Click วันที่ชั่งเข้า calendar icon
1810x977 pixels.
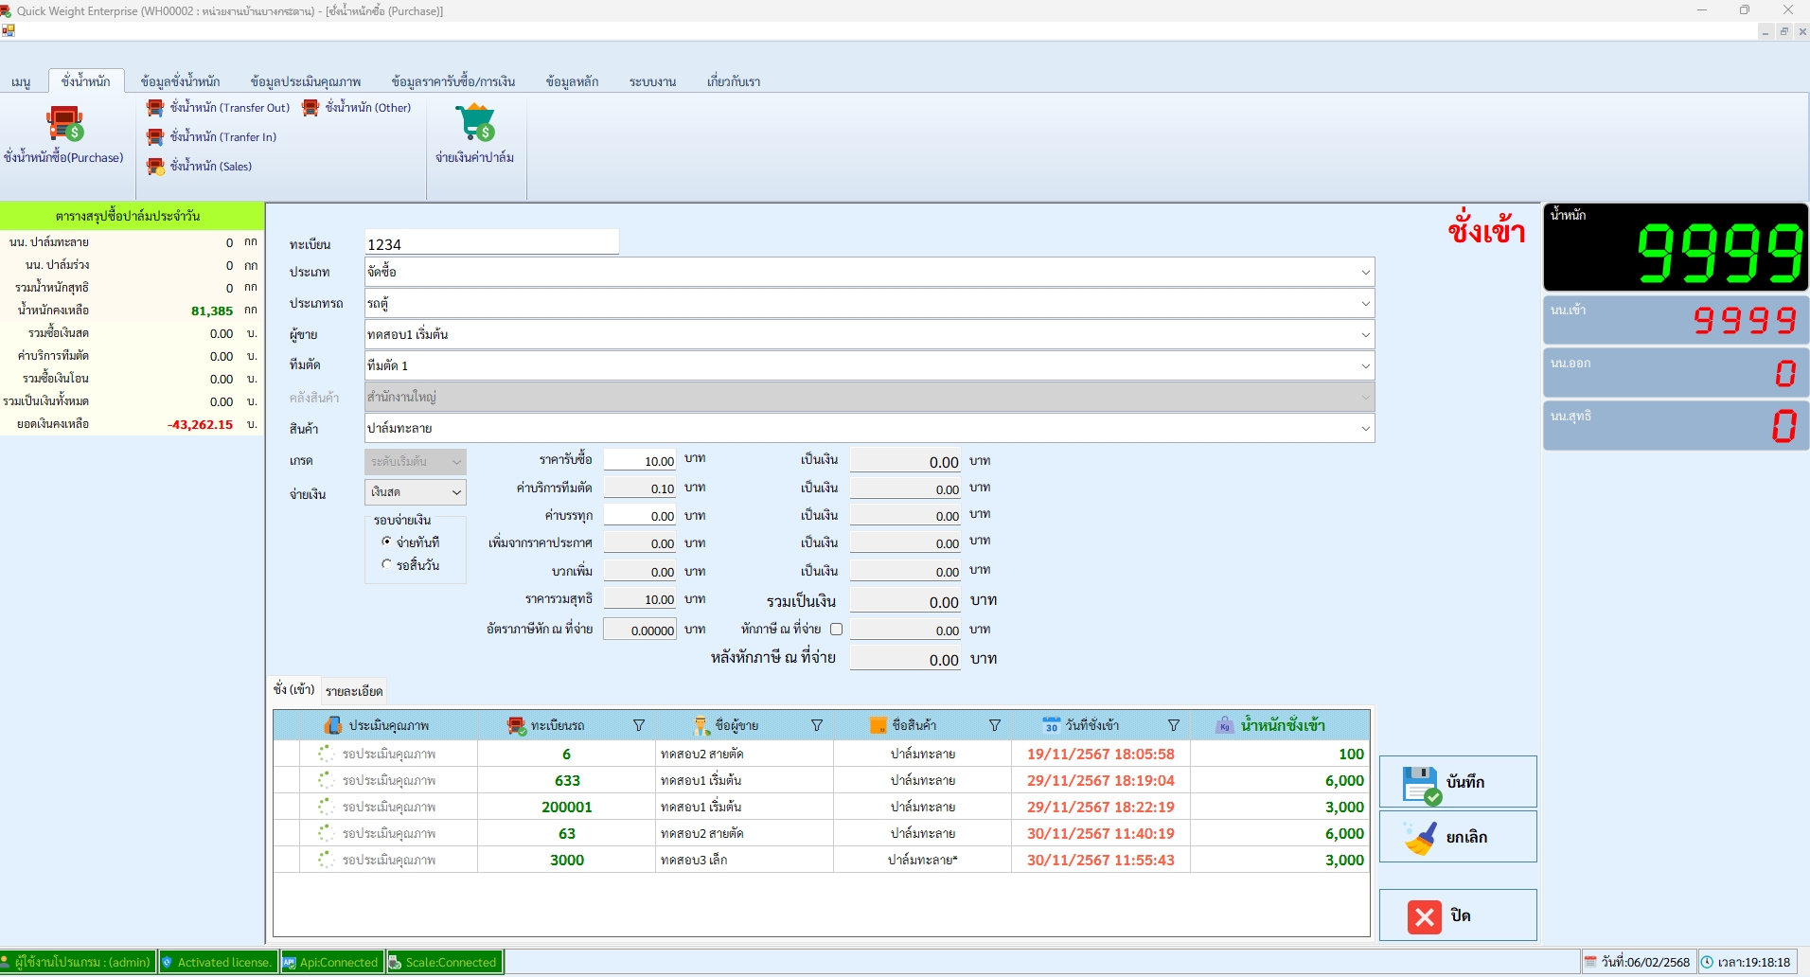tap(1051, 725)
